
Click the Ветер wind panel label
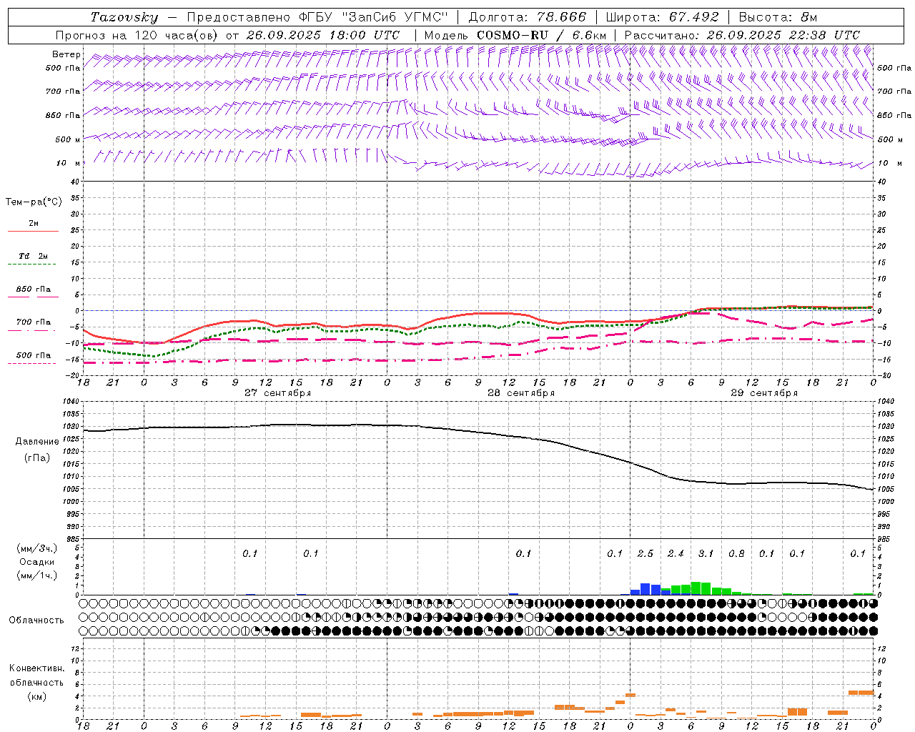pos(66,54)
